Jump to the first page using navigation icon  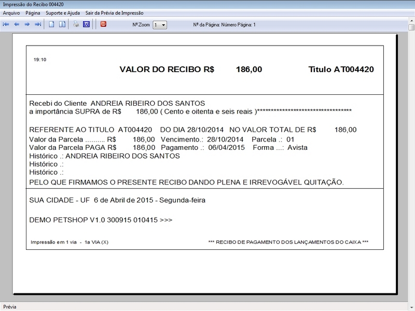click(x=6, y=23)
